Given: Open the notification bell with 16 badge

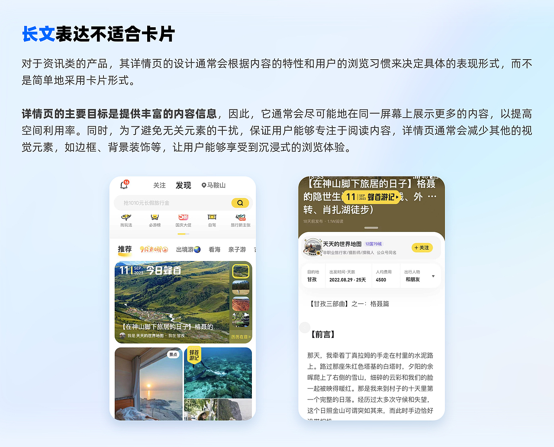Looking at the screenshot, I should click(125, 185).
